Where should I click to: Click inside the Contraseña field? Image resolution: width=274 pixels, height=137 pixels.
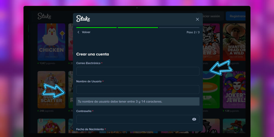[134, 119]
